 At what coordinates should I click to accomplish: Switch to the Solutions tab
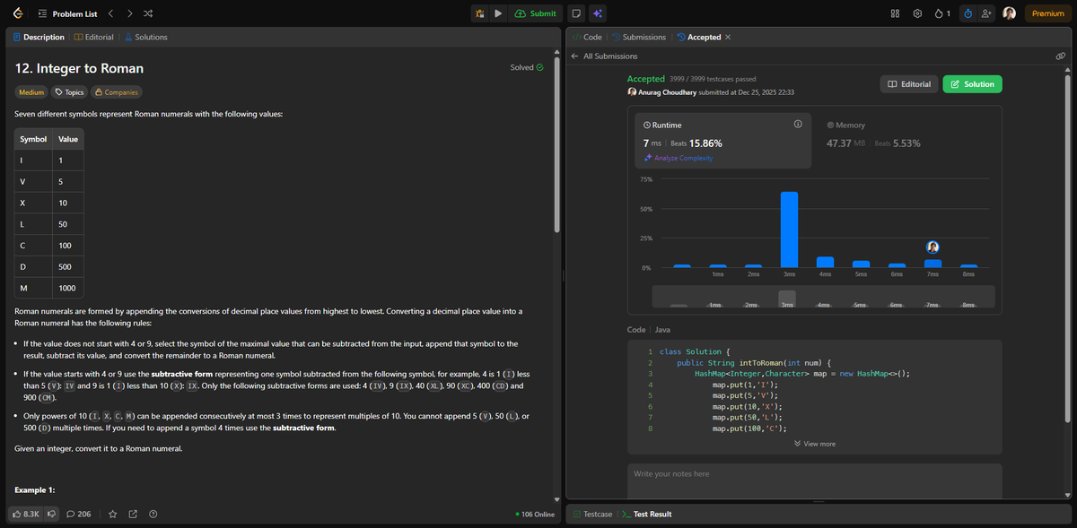click(x=145, y=37)
